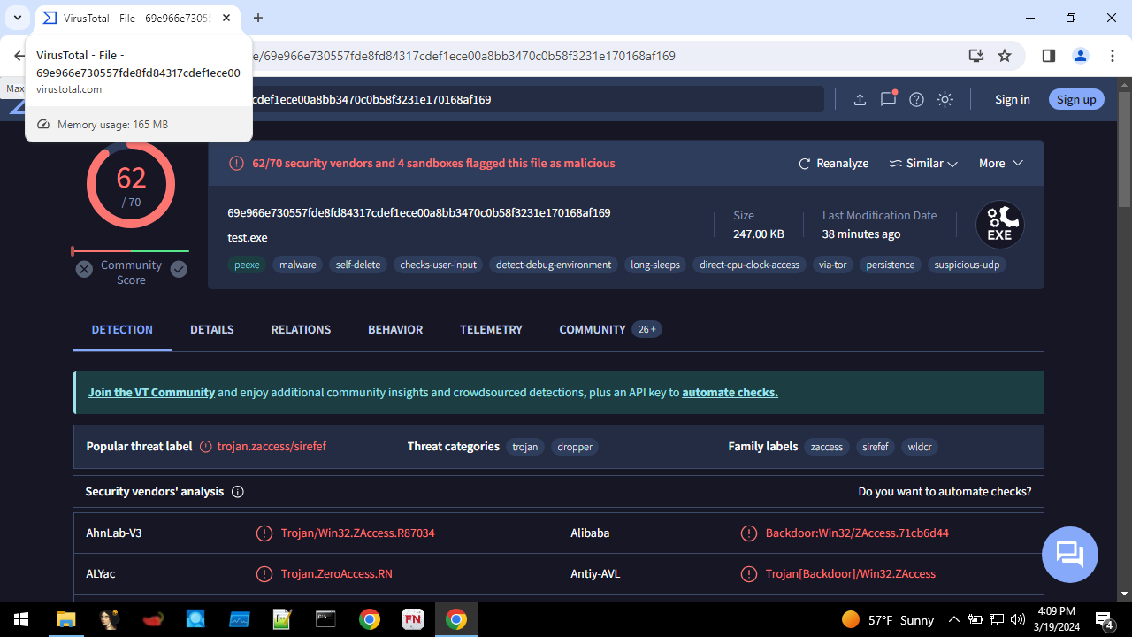
Task: Open the Join the VT Community link
Action: tap(150, 392)
